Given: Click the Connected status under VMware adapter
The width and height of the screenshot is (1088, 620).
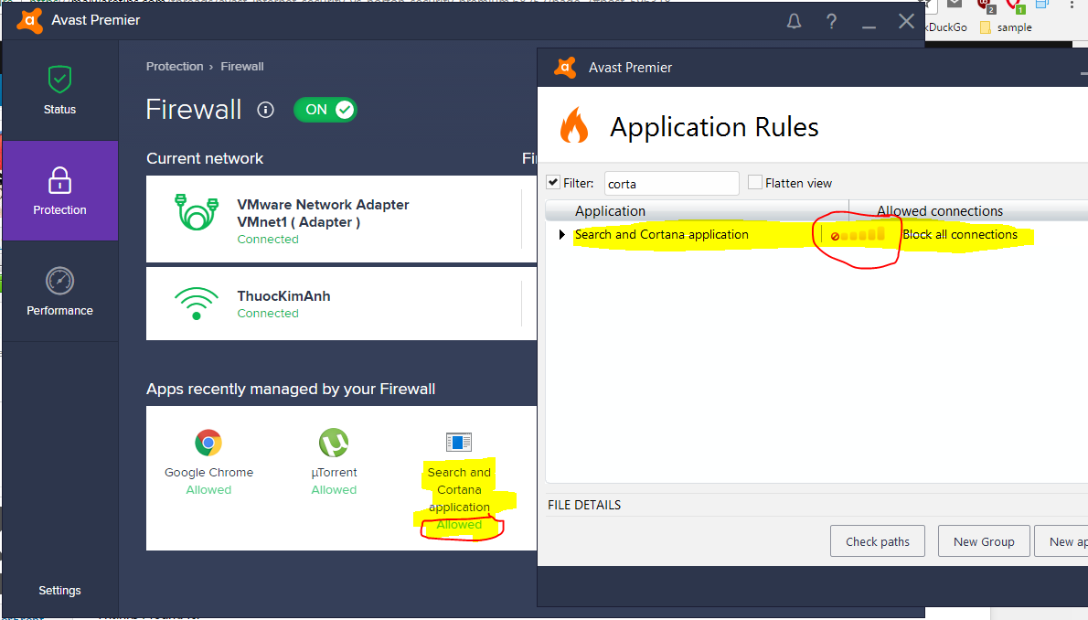Looking at the screenshot, I should pyautogui.click(x=268, y=240).
